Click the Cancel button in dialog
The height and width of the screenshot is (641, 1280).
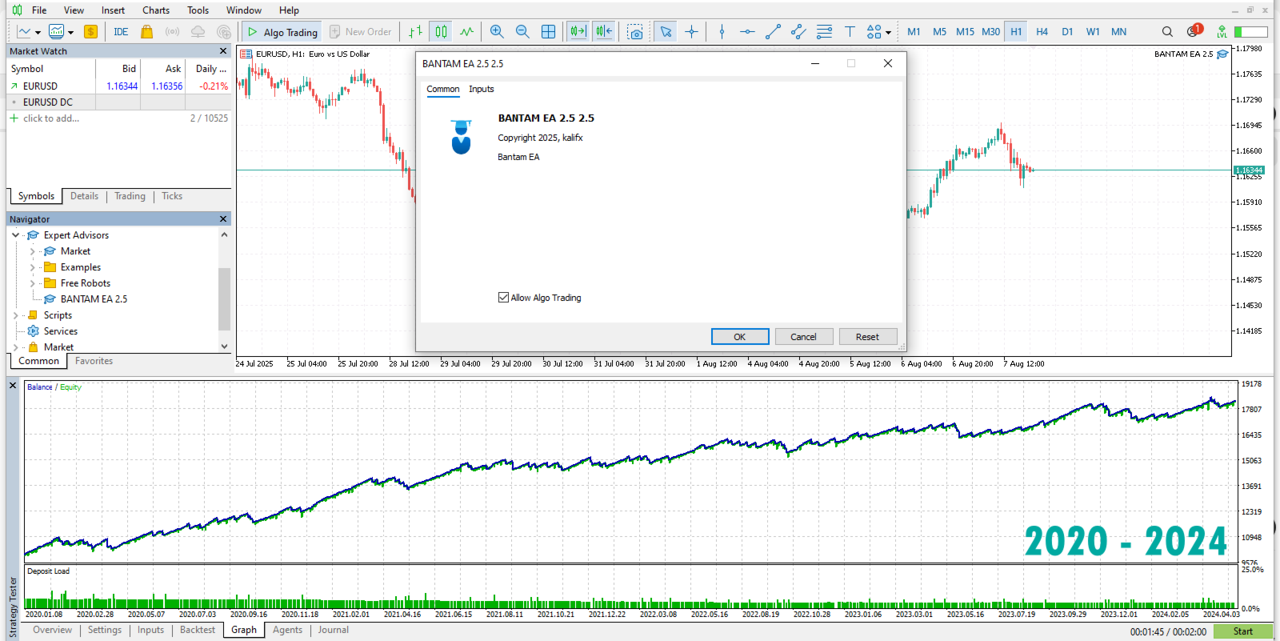tap(804, 337)
